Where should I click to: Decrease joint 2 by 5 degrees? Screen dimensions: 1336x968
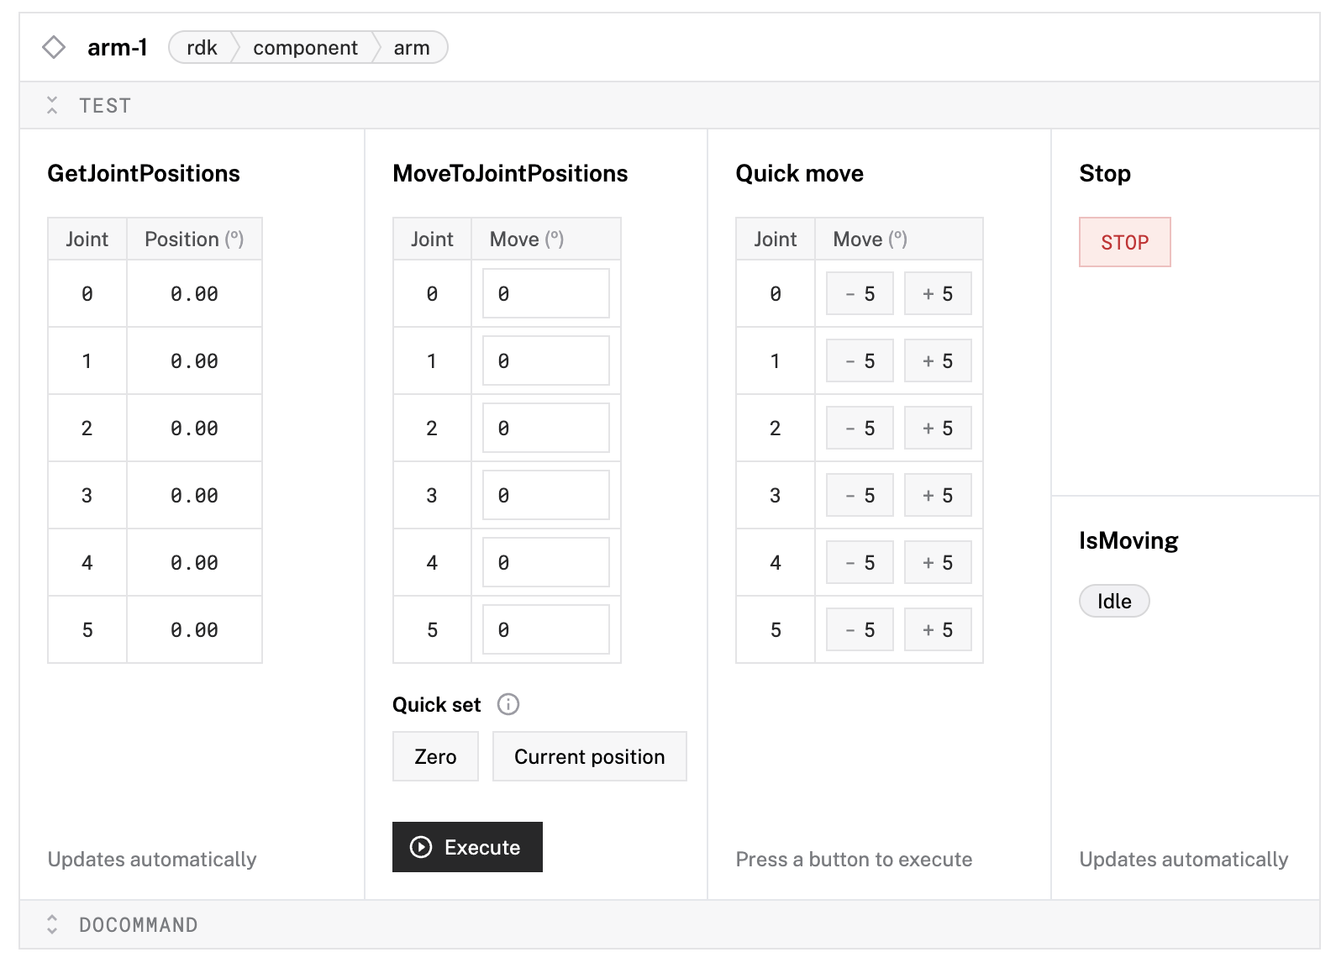pos(859,428)
